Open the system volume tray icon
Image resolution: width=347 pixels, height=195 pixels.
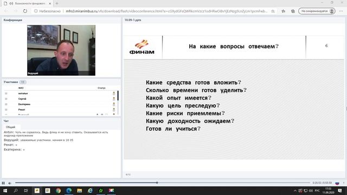point(311,191)
